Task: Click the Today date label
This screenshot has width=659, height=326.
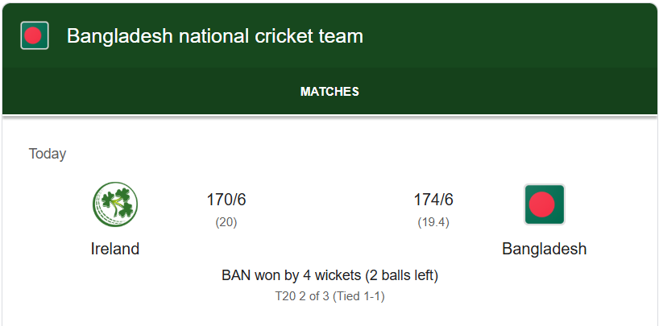Action: tap(48, 154)
